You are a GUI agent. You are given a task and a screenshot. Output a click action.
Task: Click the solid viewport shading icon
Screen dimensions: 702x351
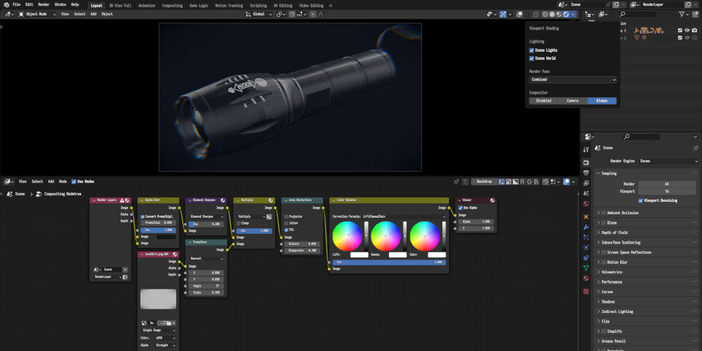tap(553, 14)
